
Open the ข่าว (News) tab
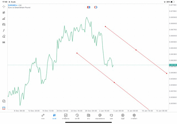click(88, 117)
